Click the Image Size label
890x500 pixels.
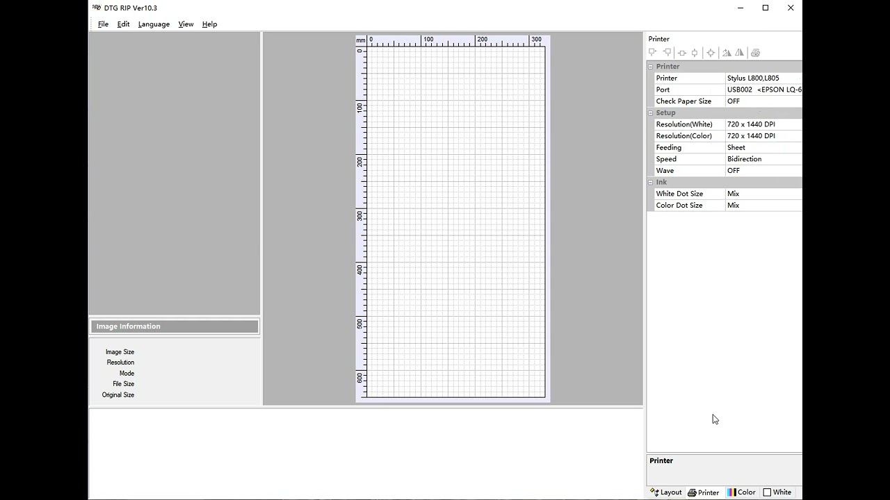click(x=120, y=352)
